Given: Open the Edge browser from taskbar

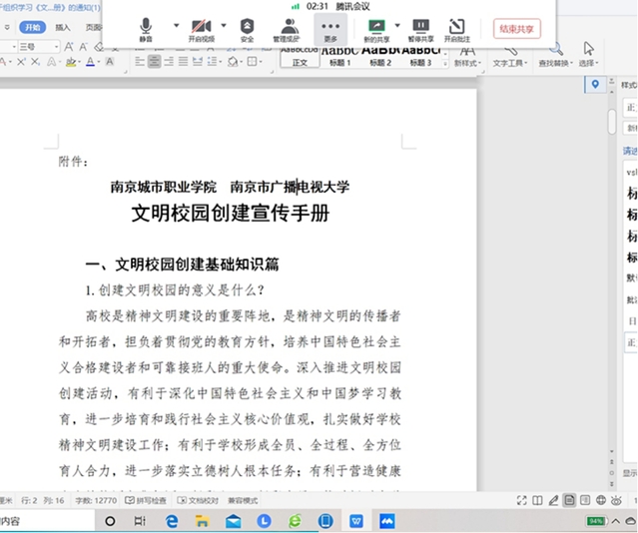Looking at the screenshot, I should (172, 521).
